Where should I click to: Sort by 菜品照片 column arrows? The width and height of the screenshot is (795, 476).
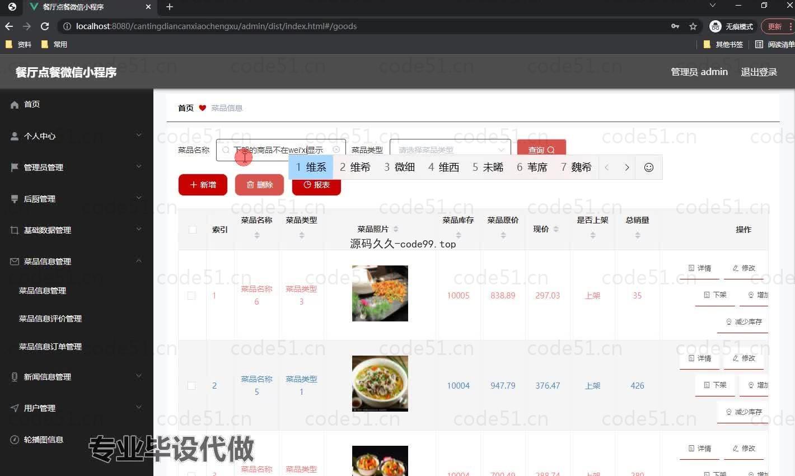(x=396, y=229)
